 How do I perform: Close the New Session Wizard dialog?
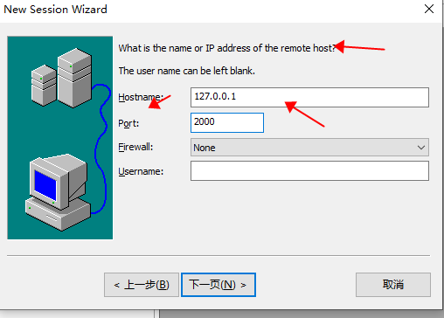click(429, 9)
